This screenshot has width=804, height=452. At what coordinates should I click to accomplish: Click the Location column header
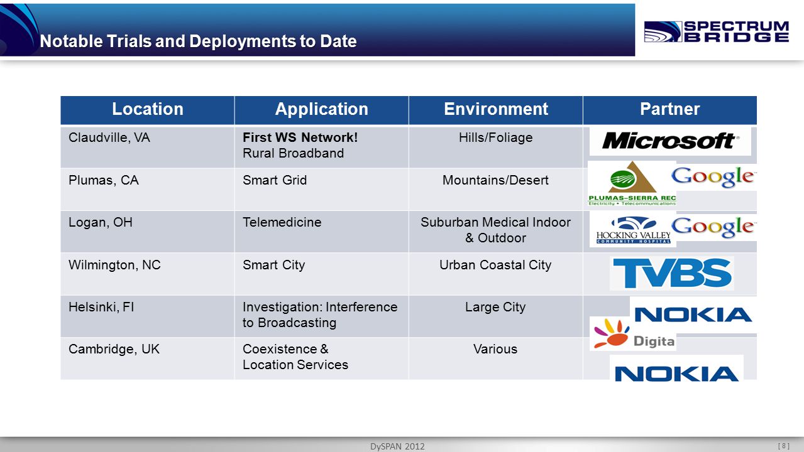[148, 110]
